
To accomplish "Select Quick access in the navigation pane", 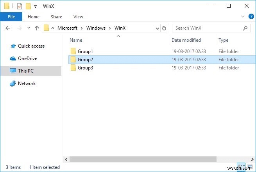I will tap(31, 46).
